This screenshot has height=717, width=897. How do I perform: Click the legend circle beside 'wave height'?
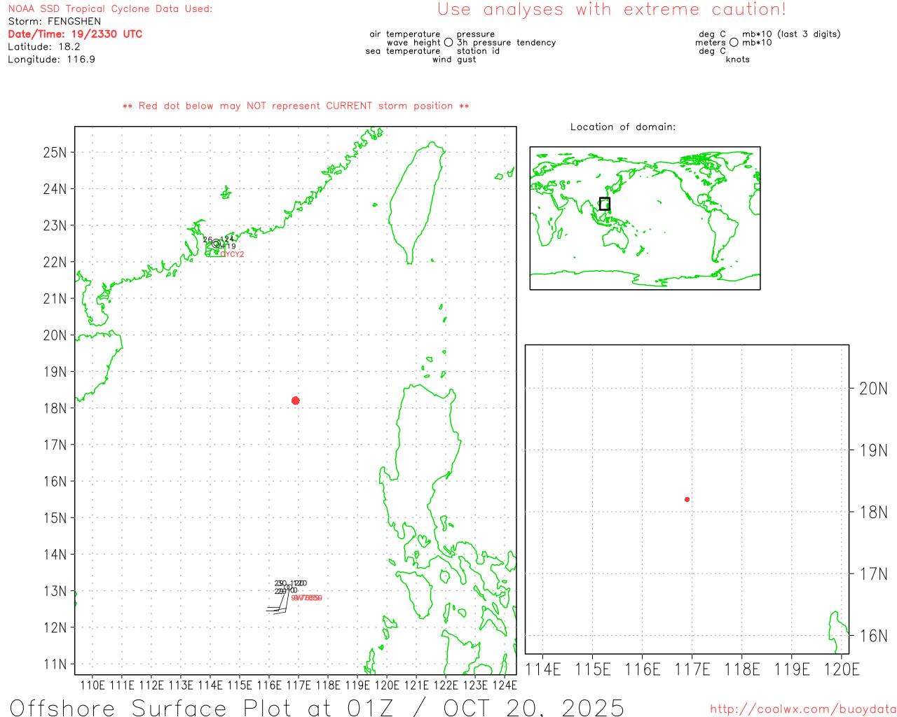pyautogui.click(x=448, y=43)
